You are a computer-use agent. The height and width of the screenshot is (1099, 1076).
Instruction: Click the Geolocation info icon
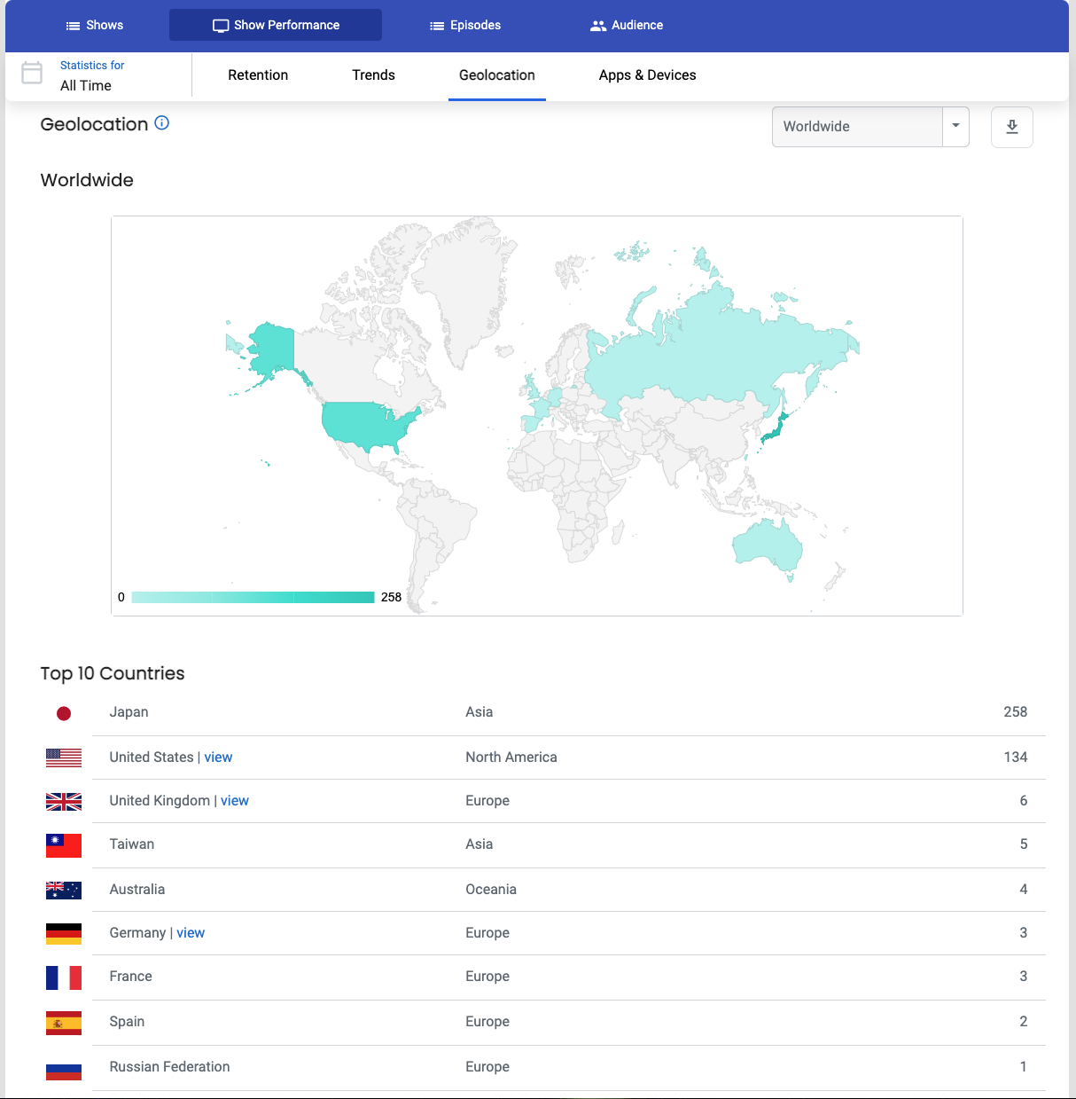click(x=161, y=123)
